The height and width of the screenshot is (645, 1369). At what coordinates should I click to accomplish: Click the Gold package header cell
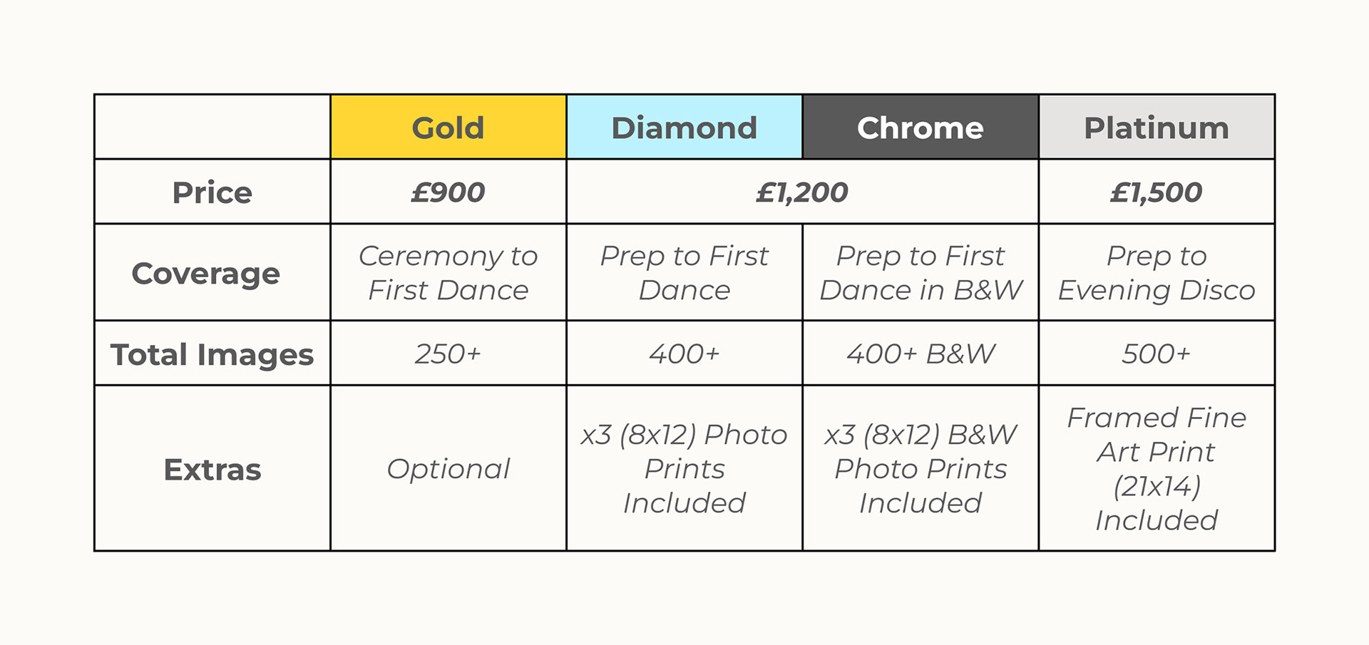click(x=448, y=128)
